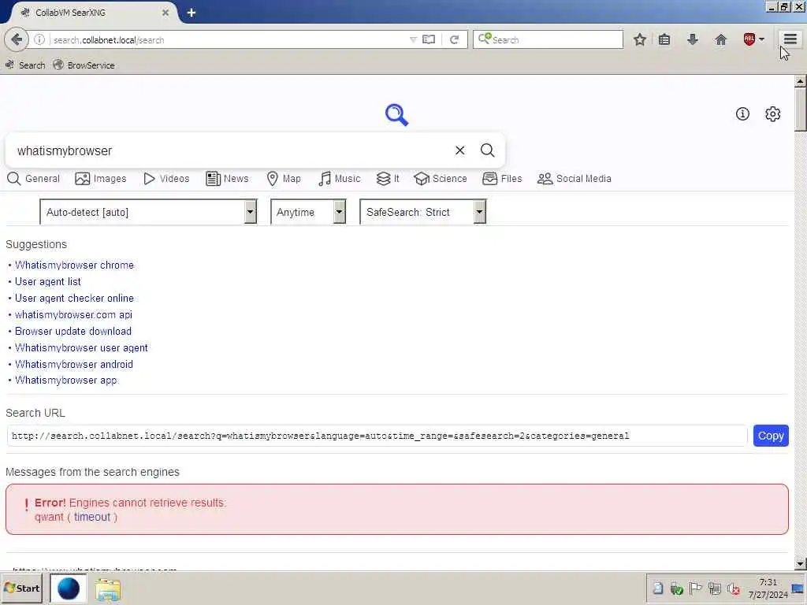807x605 pixels.
Task: Click the volume tray icon
Action: click(x=734, y=588)
